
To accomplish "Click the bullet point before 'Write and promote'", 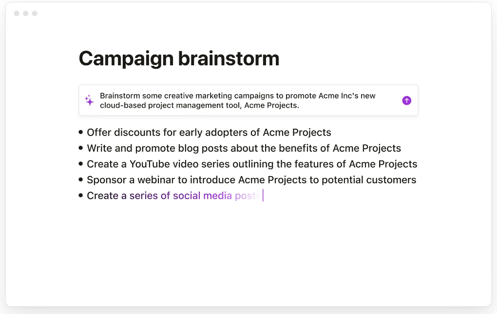I will pyautogui.click(x=81, y=148).
